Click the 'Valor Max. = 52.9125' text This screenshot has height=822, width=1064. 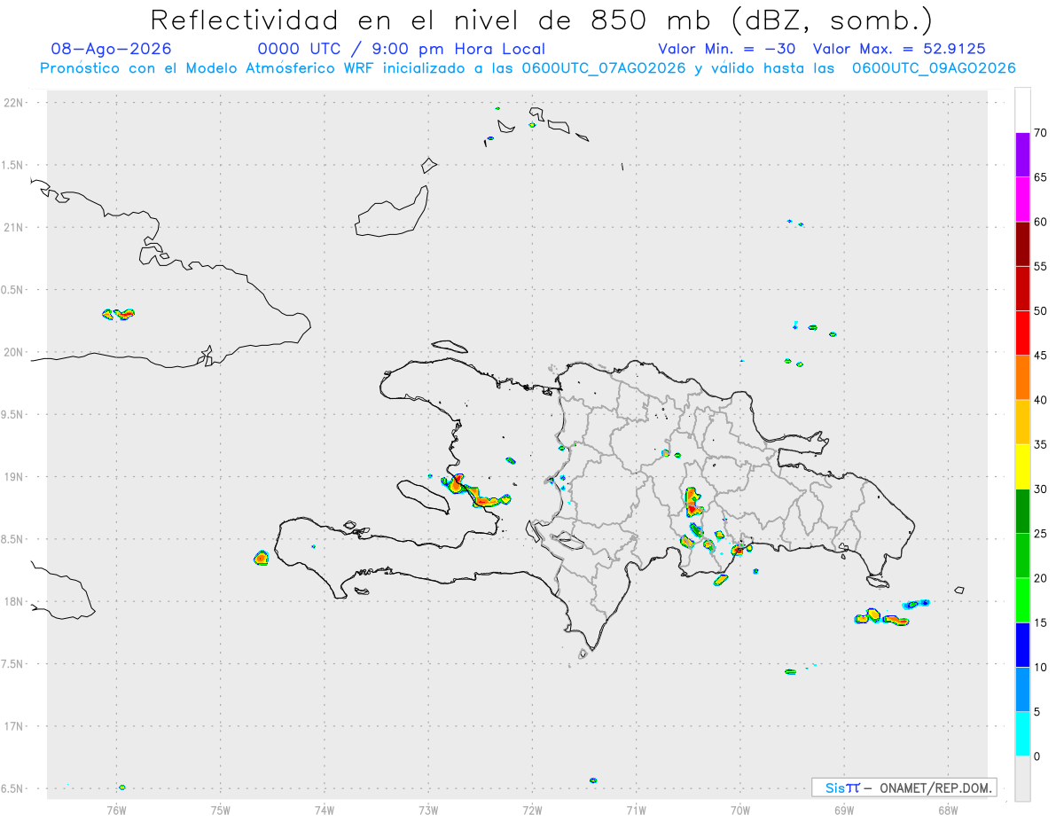pos(899,49)
